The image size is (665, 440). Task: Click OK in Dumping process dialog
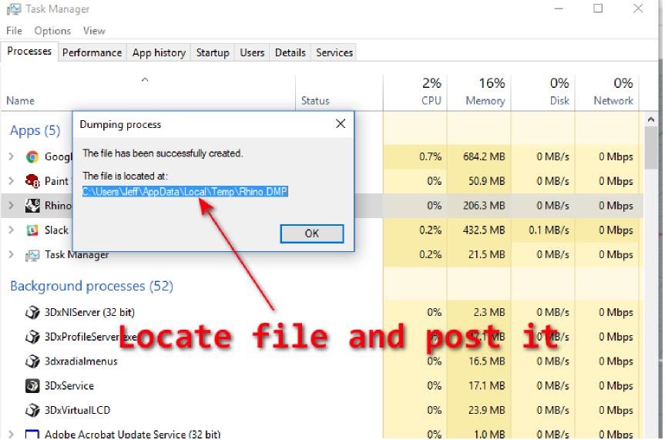tap(312, 233)
